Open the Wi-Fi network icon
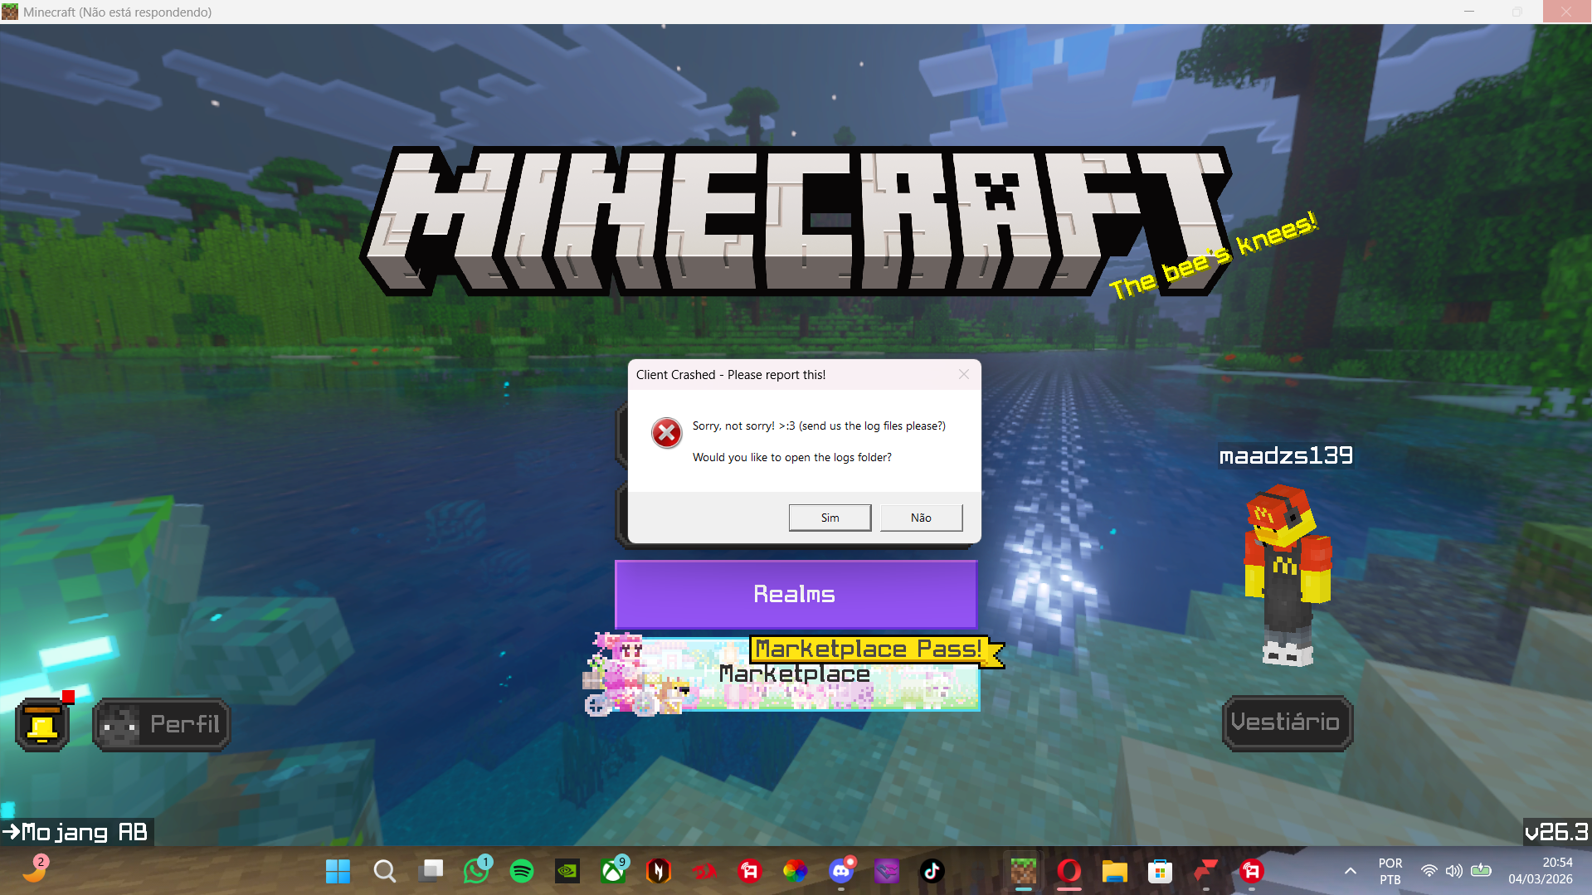 tap(1429, 871)
